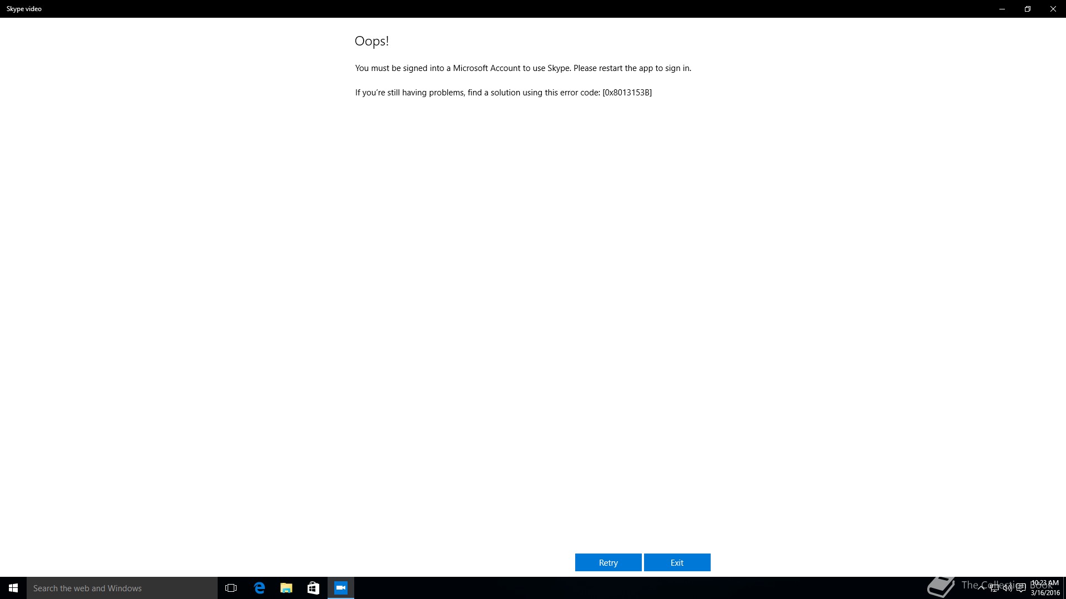Click the Retry button
This screenshot has width=1066, height=599.
[x=608, y=562]
